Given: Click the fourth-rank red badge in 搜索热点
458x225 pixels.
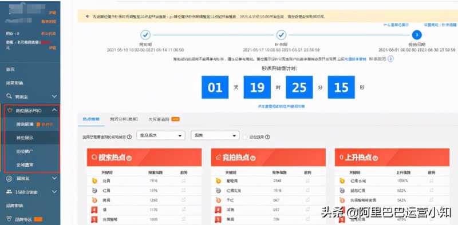Looking at the screenshot, I should pyautogui.click(x=94, y=210).
